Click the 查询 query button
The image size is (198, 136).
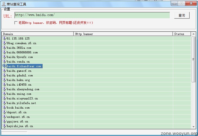pyautogui.click(x=182, y=15)
